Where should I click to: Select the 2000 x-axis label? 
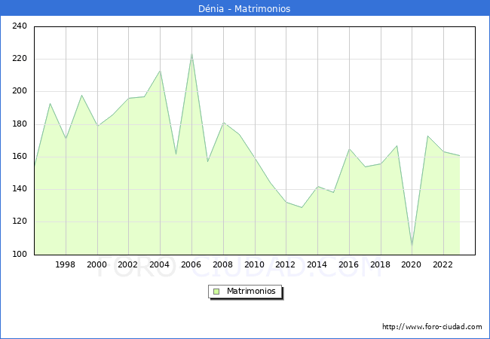pyautogui.click(x=97, y=264)
